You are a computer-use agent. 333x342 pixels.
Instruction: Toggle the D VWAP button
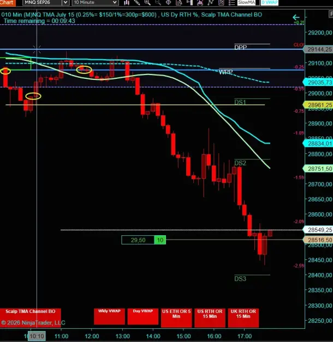point(270,2)
